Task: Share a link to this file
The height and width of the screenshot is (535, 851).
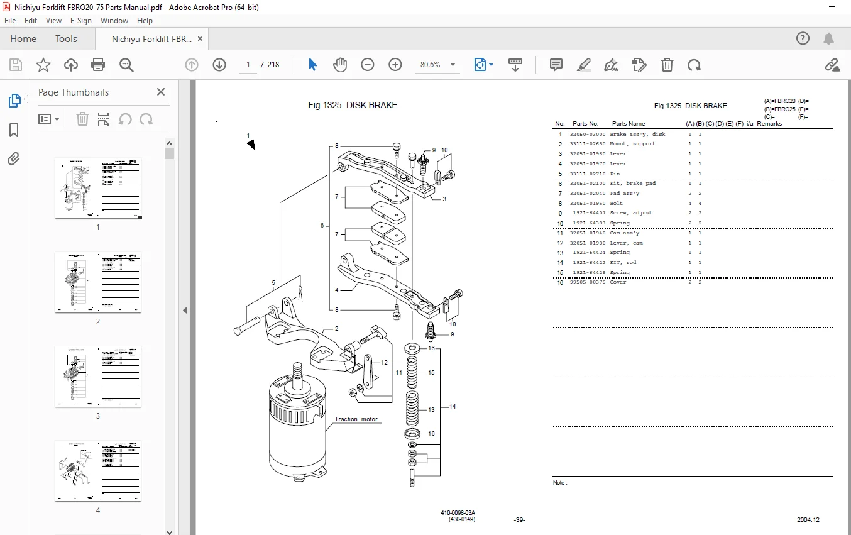Action: click(x=832, y=65)
